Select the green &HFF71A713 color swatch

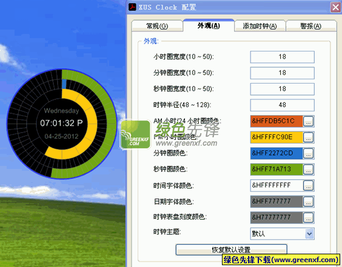pyautogui.click(x=277, y=170)
